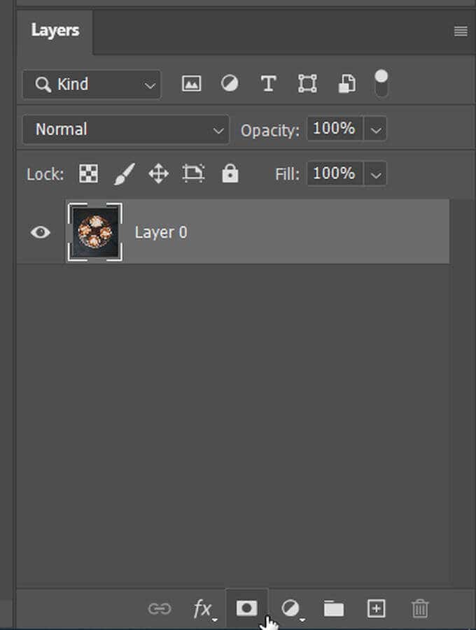476x630 pixels.
Task: Click the Link layers icon
Action: 160,609
